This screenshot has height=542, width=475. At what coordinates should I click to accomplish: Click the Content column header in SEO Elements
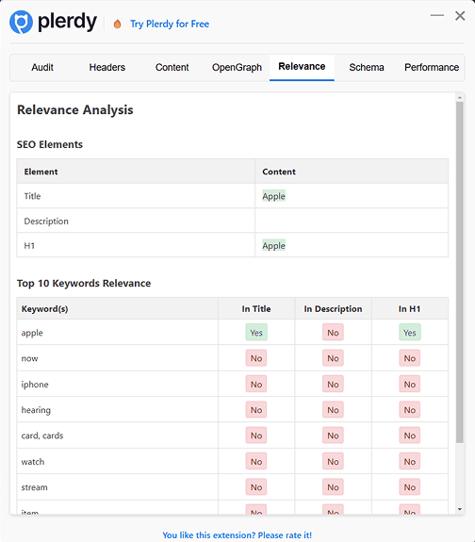pyautogui.click(x=352, y=172)
